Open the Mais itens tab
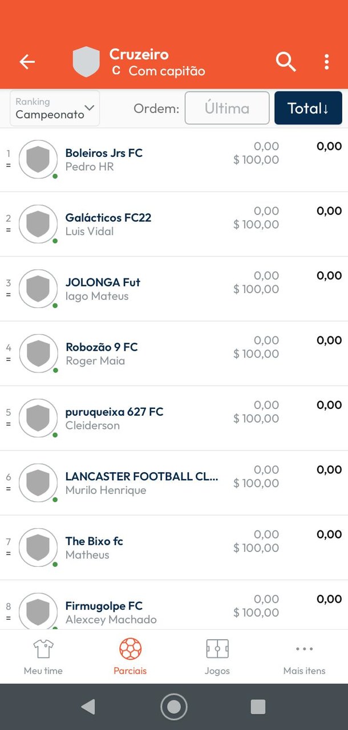Screen dimensions: 348x730 coord(304,656)
